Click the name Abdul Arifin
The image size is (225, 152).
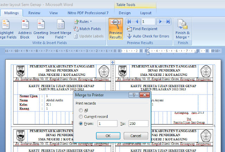point(54,100)
